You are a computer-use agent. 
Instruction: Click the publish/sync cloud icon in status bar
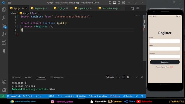pyautogui.click(x=19, y=96)
